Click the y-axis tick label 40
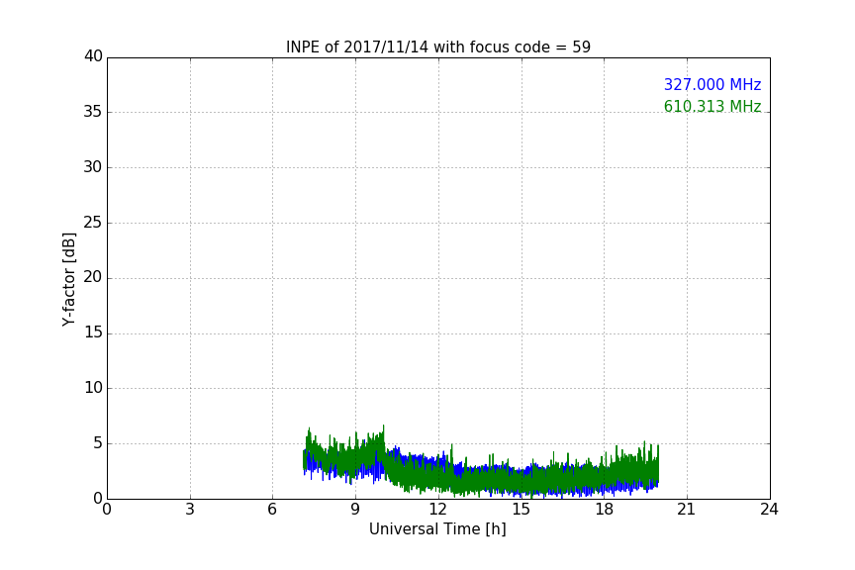 pos(93,56)
